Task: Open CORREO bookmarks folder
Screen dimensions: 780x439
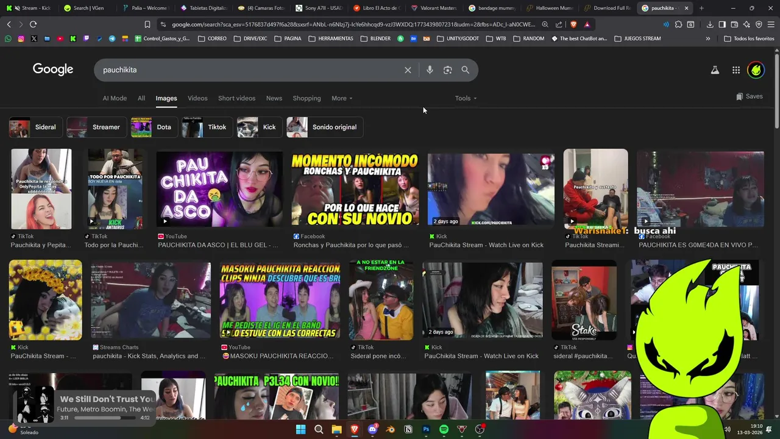Action: [x=211, y=38]
